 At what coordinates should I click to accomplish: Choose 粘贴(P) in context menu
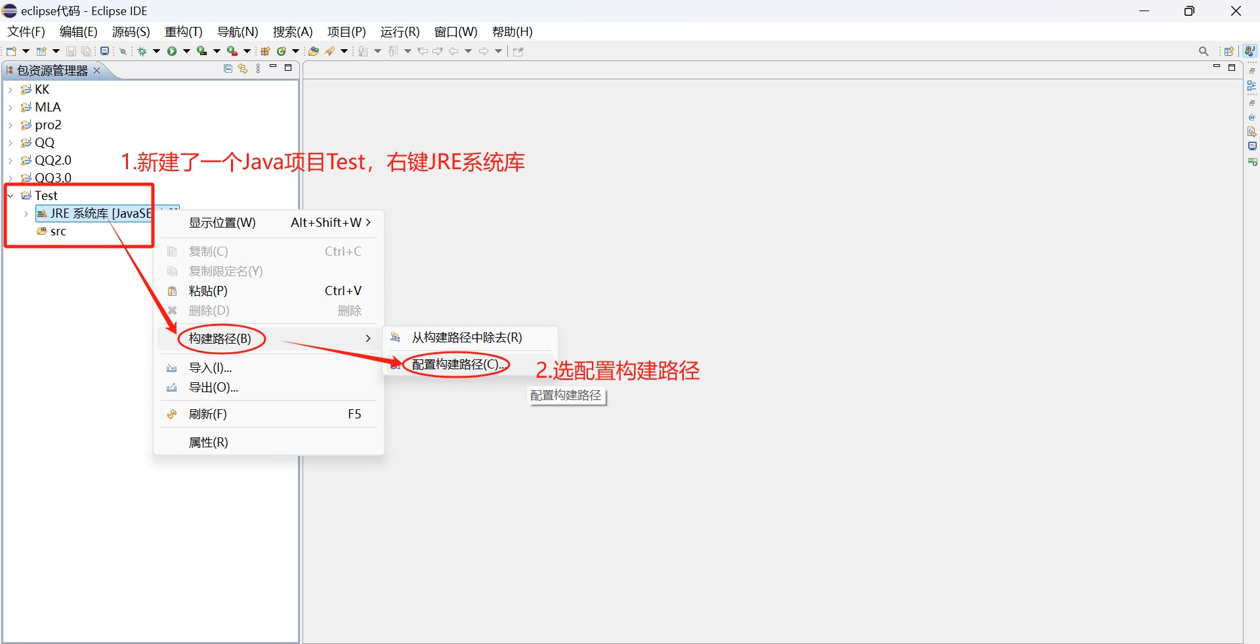click(268, 291)
